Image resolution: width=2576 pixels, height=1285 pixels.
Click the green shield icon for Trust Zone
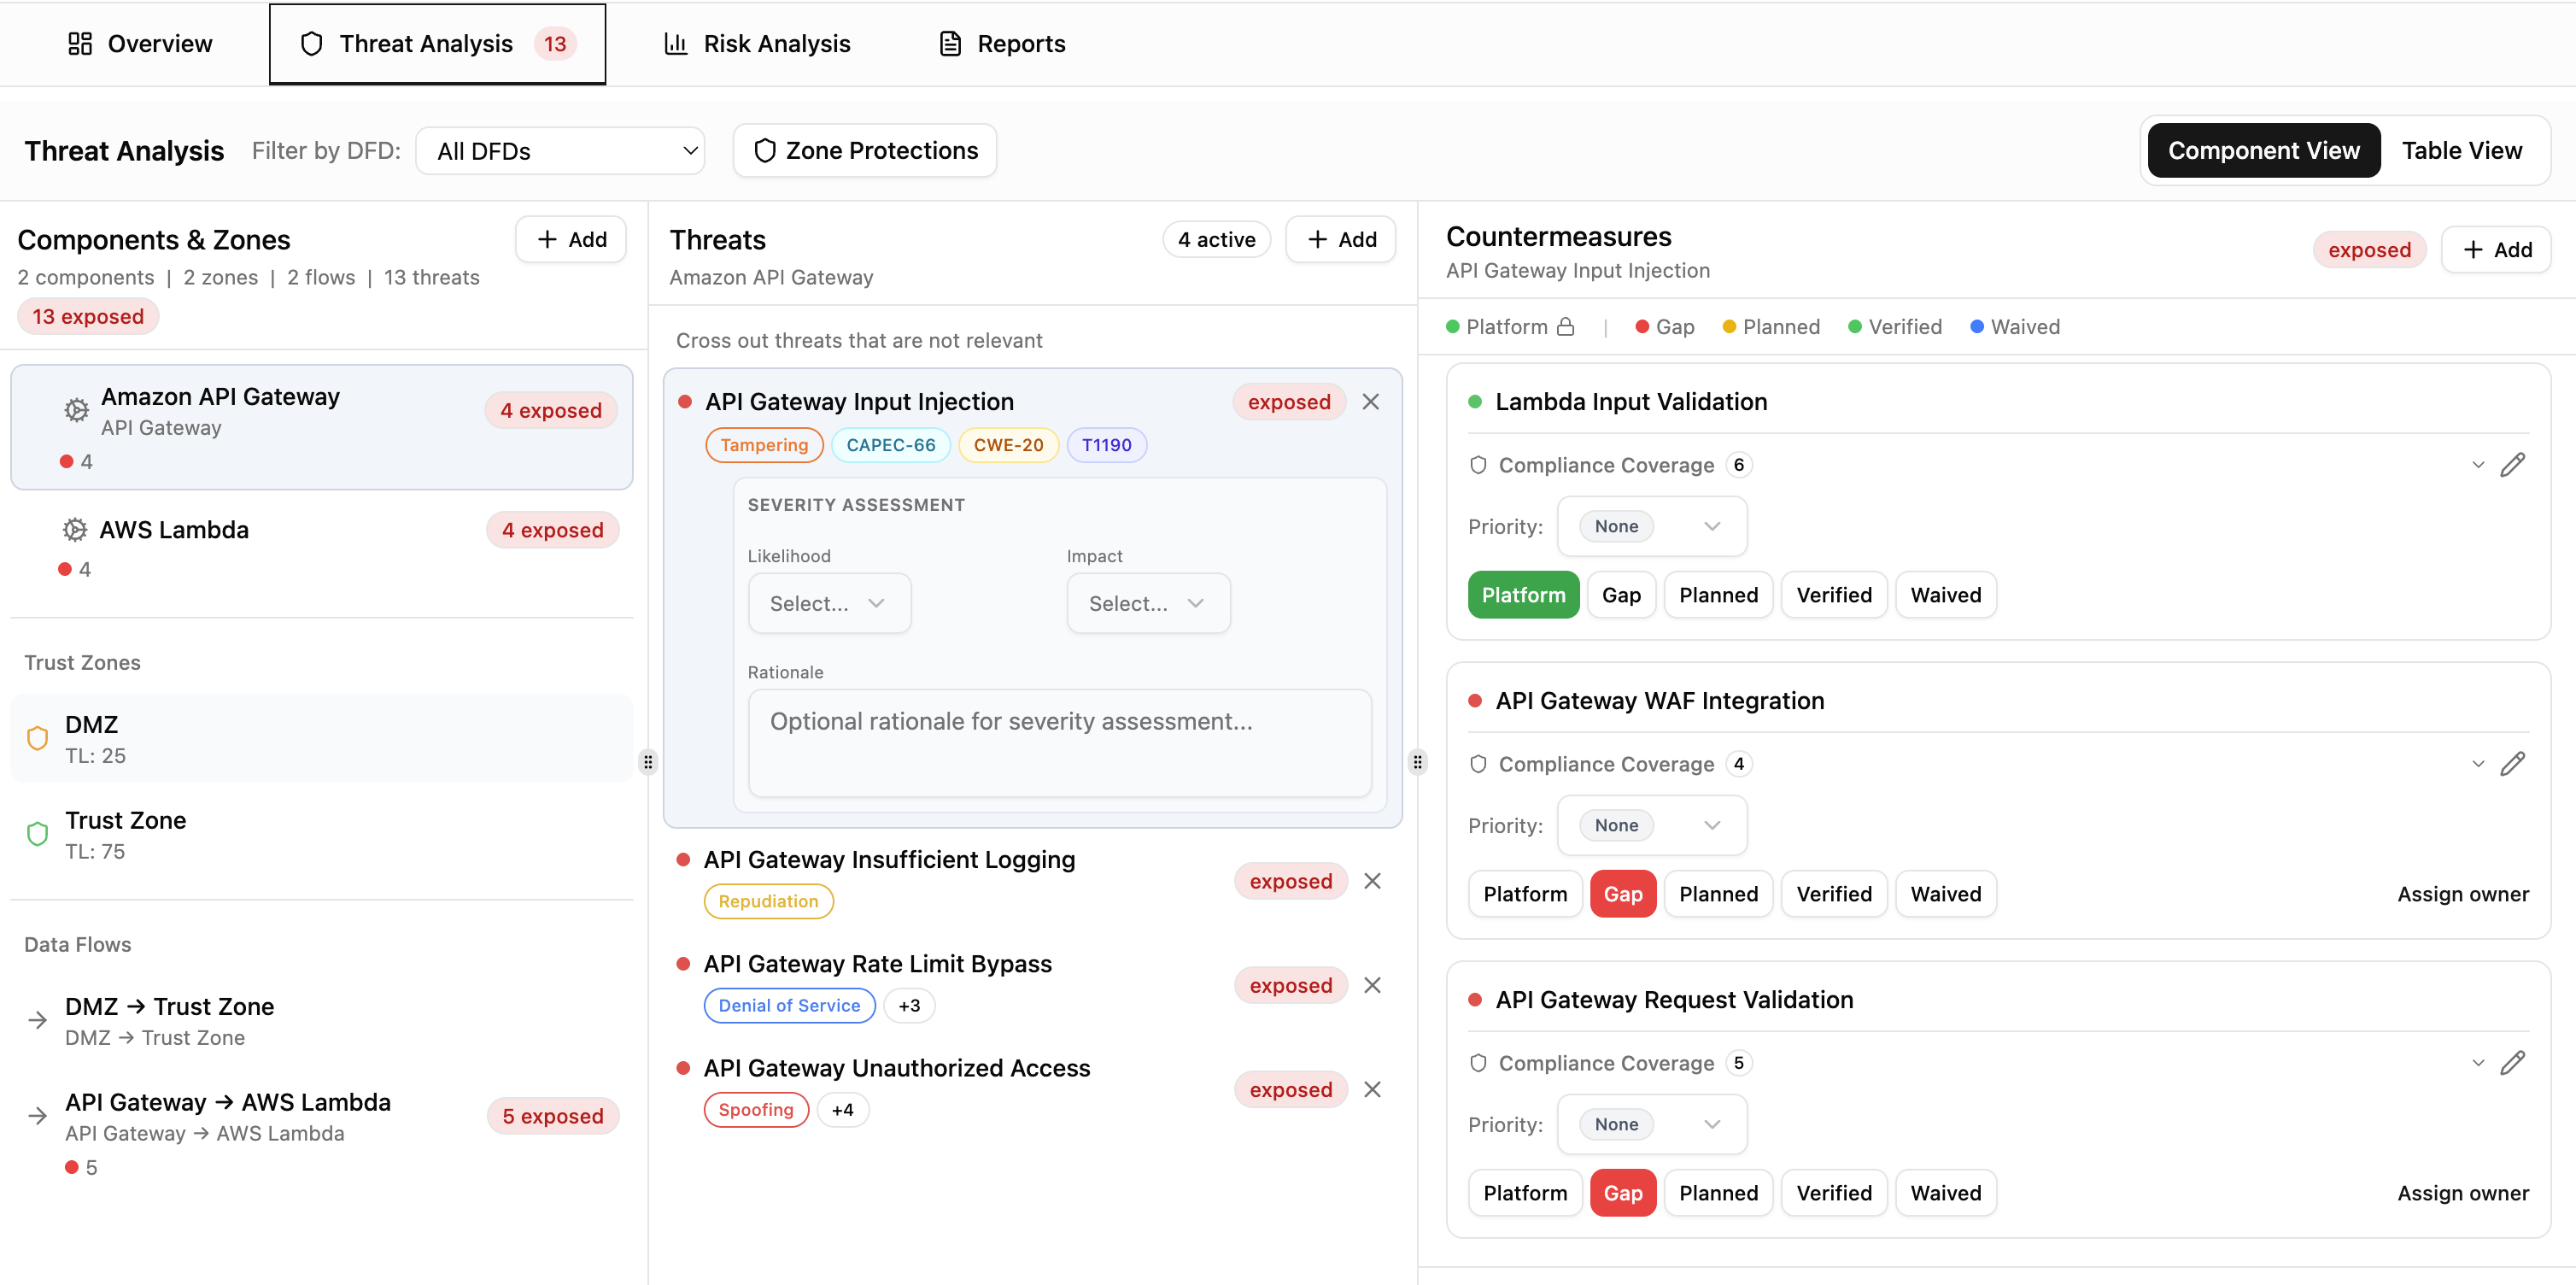37,834
